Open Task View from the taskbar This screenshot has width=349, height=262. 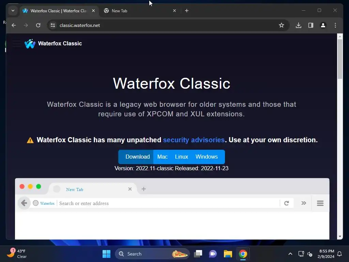[198, 254]
